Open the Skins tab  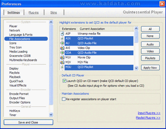click(54, 12)
